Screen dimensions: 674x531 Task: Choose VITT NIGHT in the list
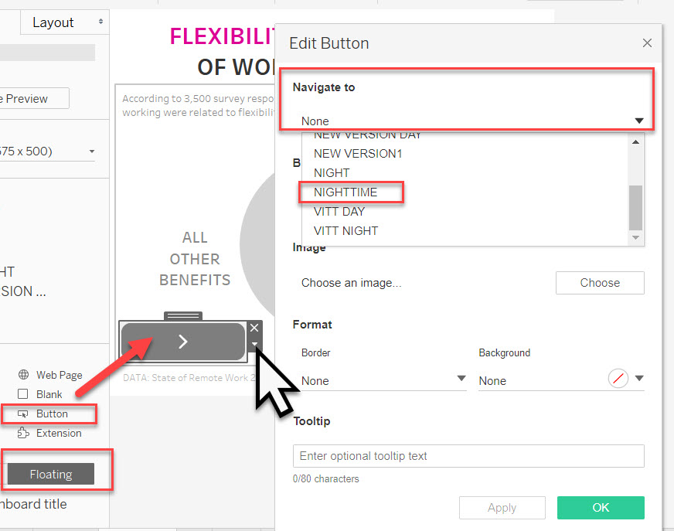[346, 230]
